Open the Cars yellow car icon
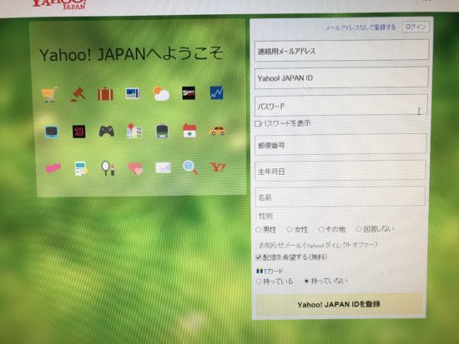Screen dimensions: 459x344 (217, 131)
